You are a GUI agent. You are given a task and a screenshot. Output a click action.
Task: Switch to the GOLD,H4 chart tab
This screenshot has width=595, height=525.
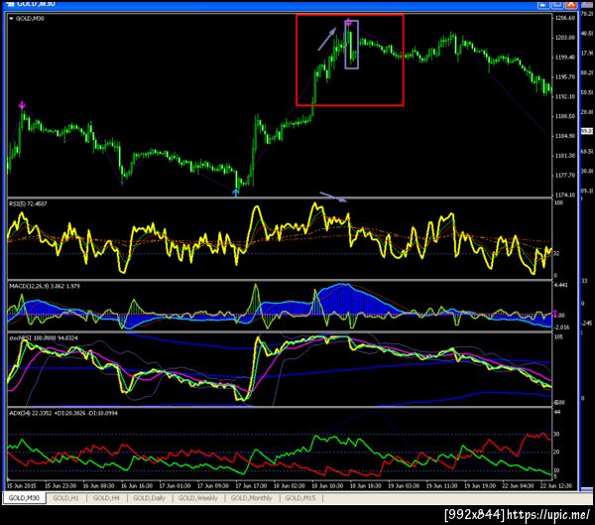[106, 498]
